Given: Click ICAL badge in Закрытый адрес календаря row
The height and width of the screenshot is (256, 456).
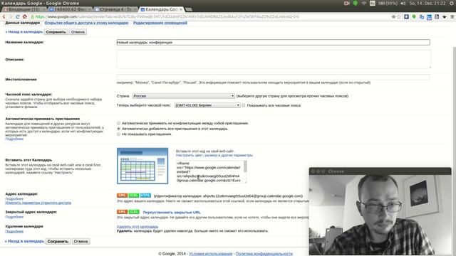Looking at the screenshot, I should 134,212.
